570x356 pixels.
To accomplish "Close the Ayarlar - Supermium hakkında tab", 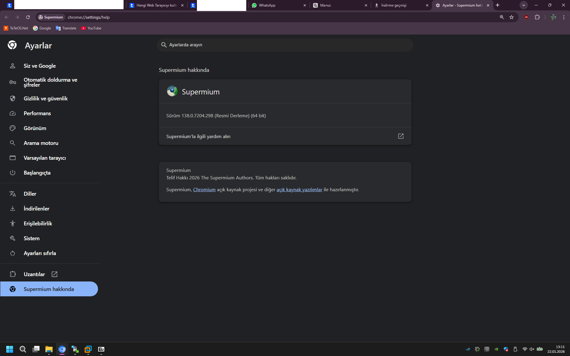I will tap(488, 5).
